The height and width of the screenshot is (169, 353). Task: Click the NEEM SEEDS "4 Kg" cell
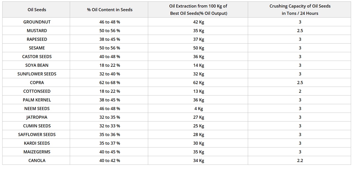pyautogui.click(x=199, y=109)
